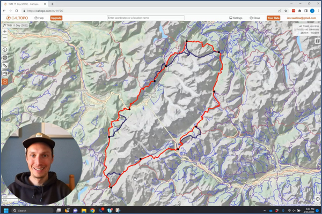This screenshot has height=214, width=322.
Task: Click the coordinates or location search field
Action: 145,18
